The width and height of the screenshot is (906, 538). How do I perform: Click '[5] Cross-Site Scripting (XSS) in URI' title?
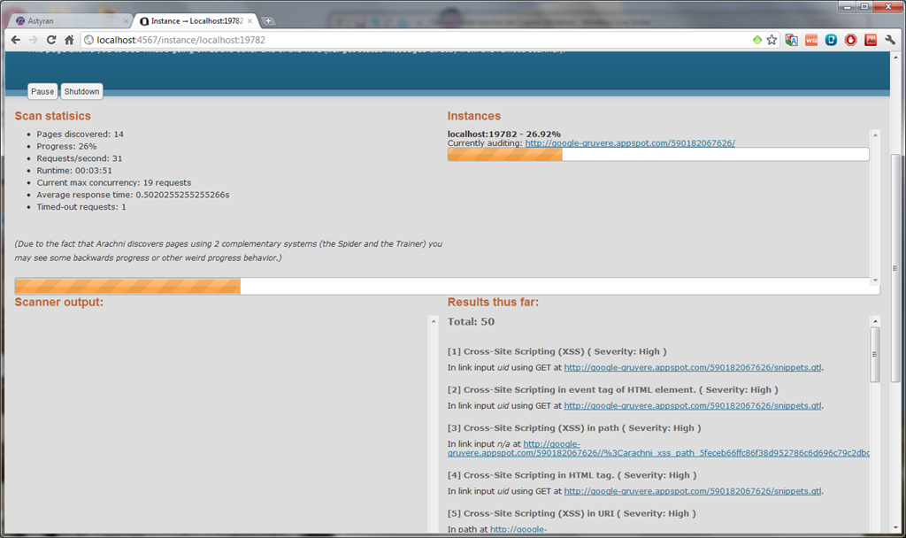pyautogui.click(x=572, y=513)
